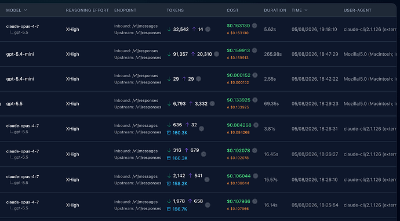Click the token count 32,542
Image resolution: width=400 pixels, height=221 pixels.
click(181, 30)
